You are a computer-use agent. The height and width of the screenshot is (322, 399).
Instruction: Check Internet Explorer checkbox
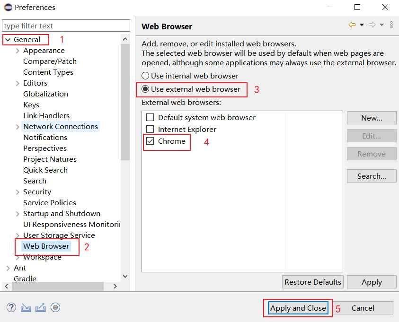pyautogui.click(x=150, y=129)
